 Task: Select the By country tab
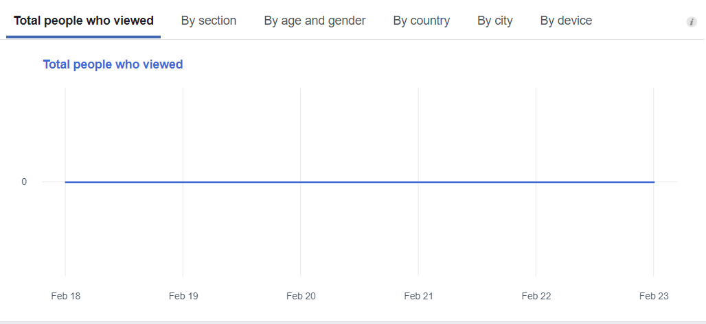(x=422, y=21)
